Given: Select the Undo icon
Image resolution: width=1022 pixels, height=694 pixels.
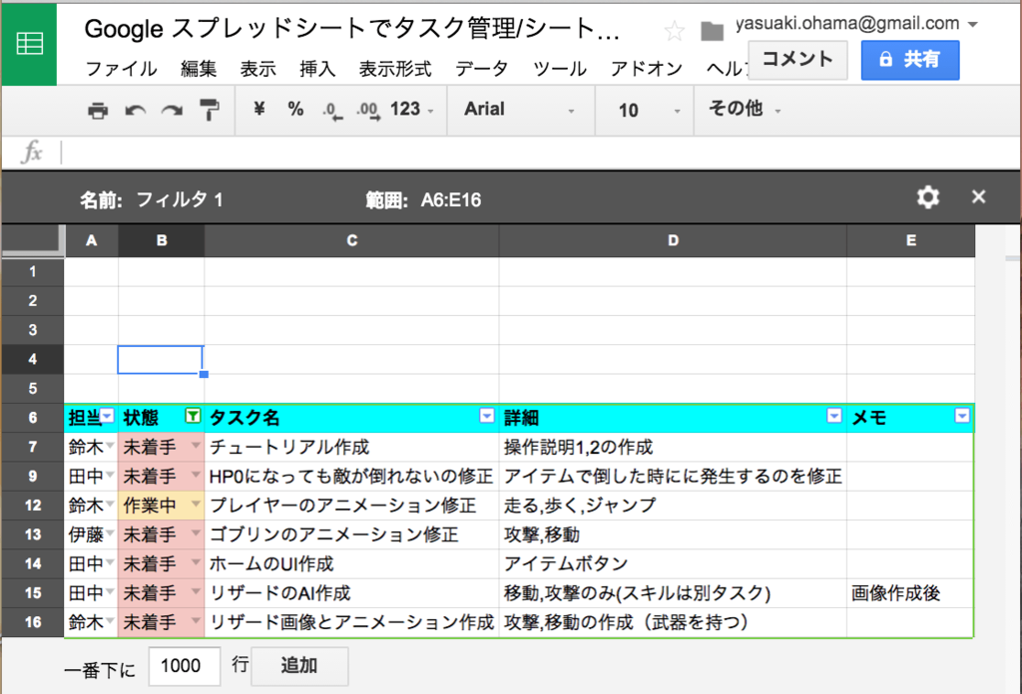Looking at the screenshot, I should 135,110.
